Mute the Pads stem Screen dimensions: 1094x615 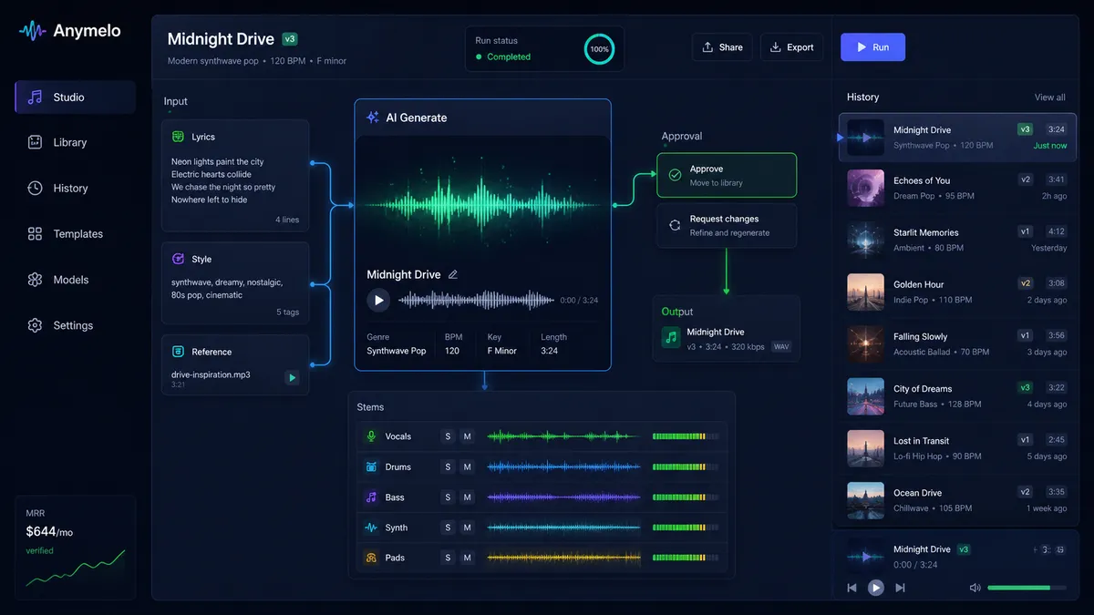pos(467,558)
